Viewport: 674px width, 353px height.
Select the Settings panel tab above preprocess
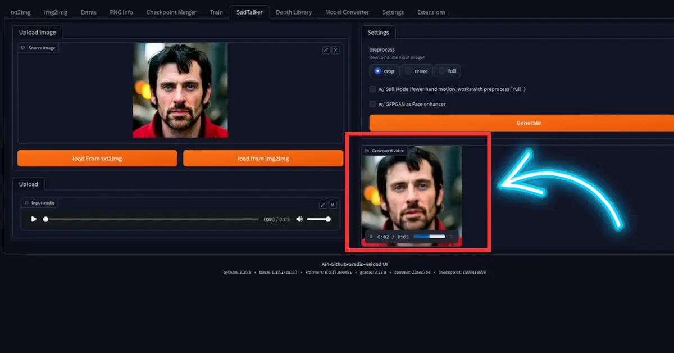[379, 33]
